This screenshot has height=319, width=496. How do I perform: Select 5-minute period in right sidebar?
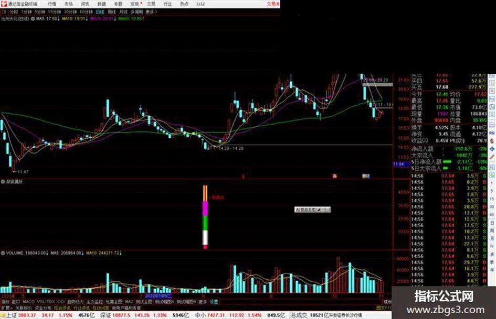click(492, 191)
